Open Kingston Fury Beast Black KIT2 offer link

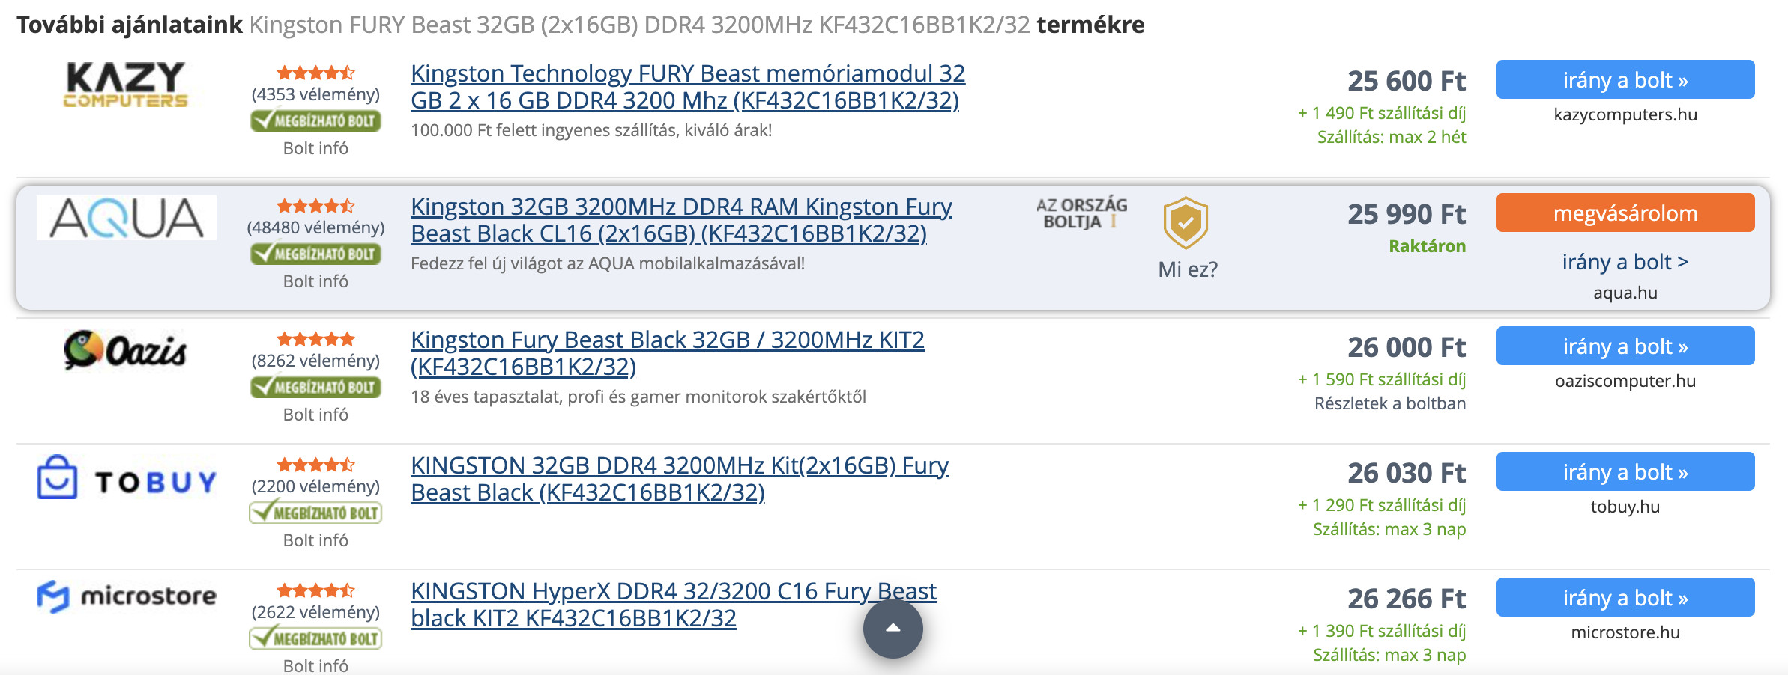click(667, 353)
